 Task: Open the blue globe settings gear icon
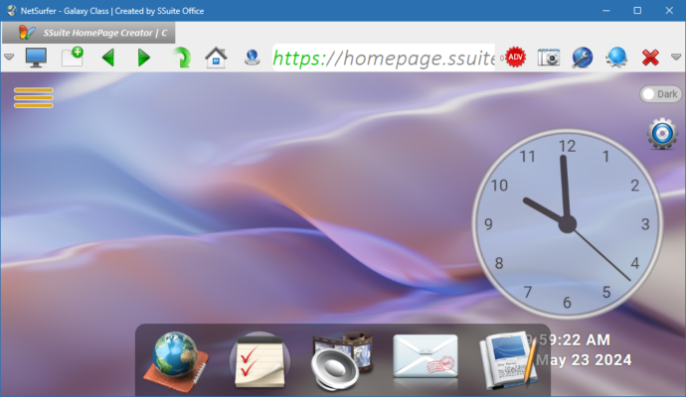616,58
